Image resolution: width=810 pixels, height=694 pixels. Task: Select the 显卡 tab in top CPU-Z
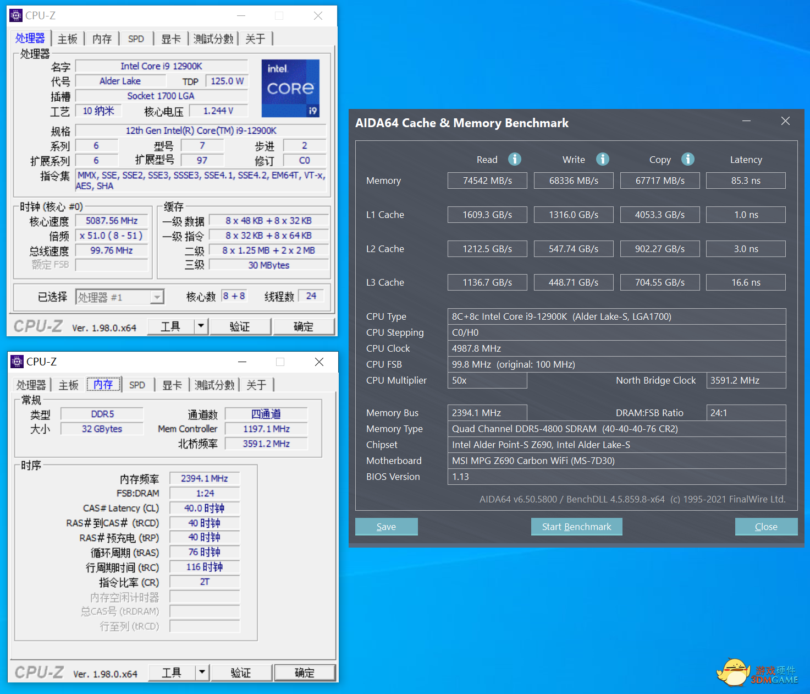170,39
